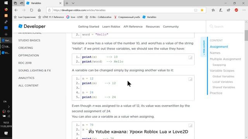
Task: Select STUDIO BASICS in the sidebar
Action: coord(29,40)
